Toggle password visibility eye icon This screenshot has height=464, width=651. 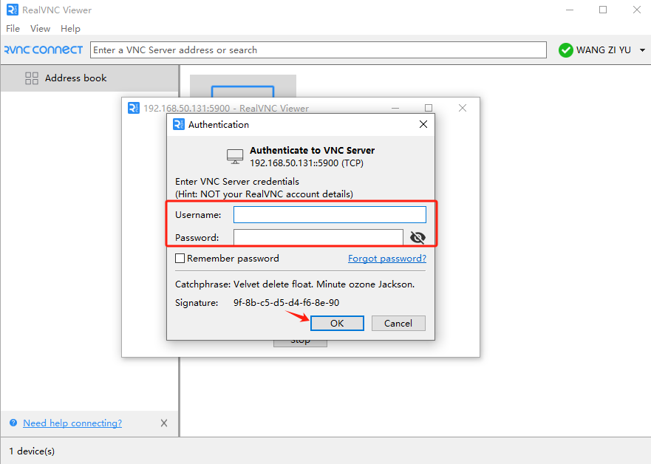tap(417, 237)
